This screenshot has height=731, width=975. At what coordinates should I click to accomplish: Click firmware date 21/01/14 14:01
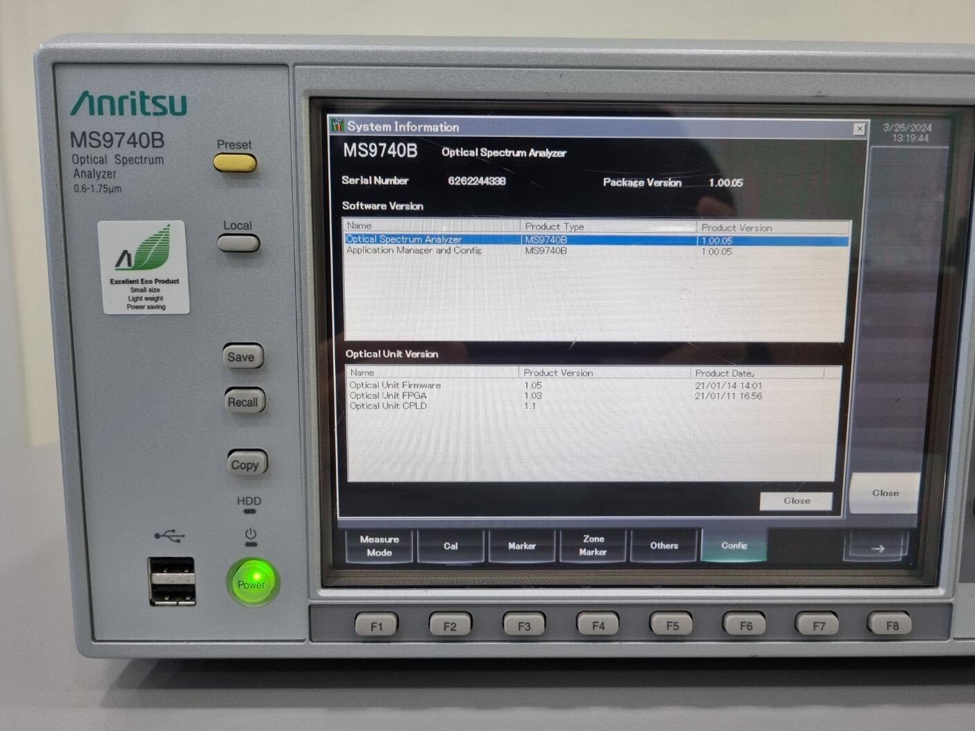coord(728,386)
